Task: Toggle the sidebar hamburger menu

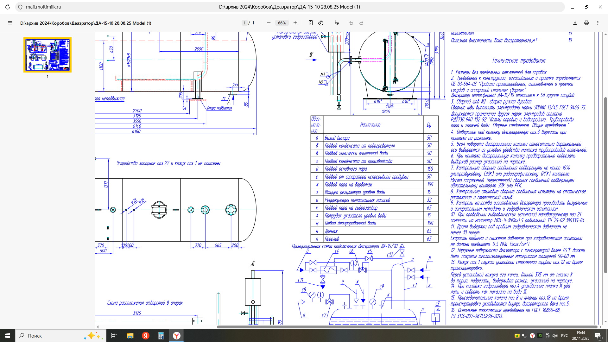Action: coord(10,23)
